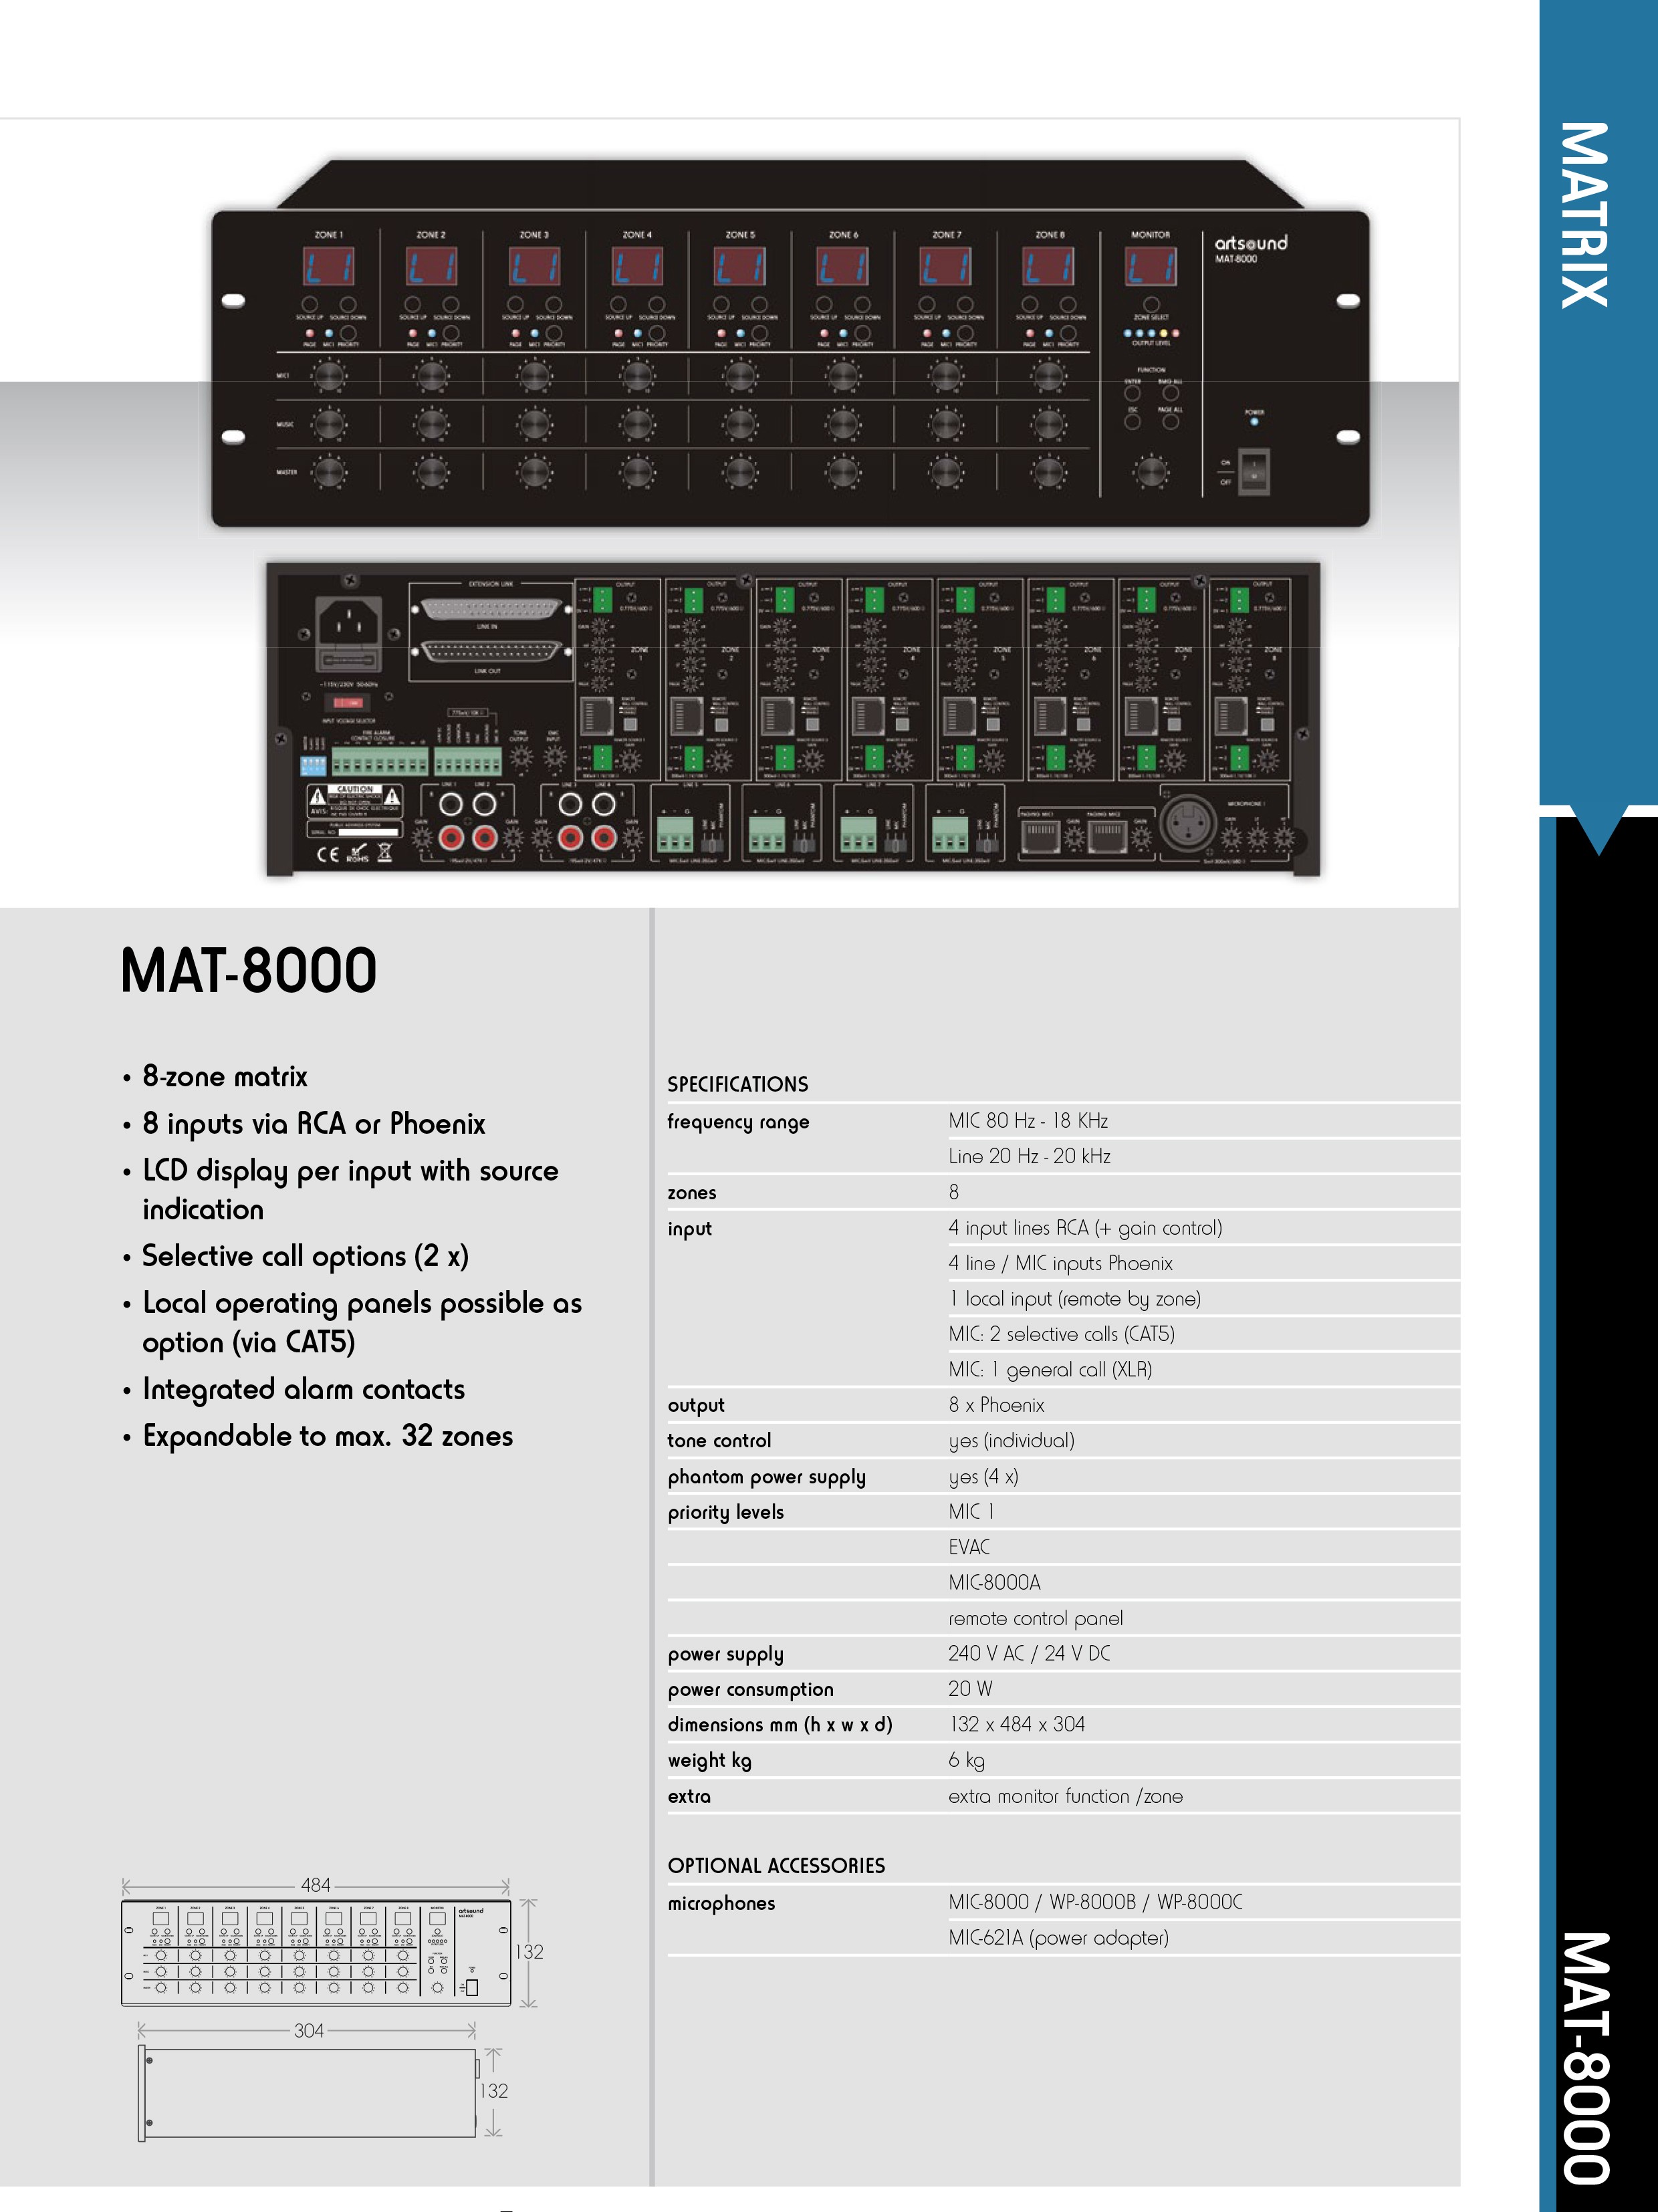Screen dimensions: 1658x2212
Task: Click the 'power consumption' label
Action: point(750,1689)
